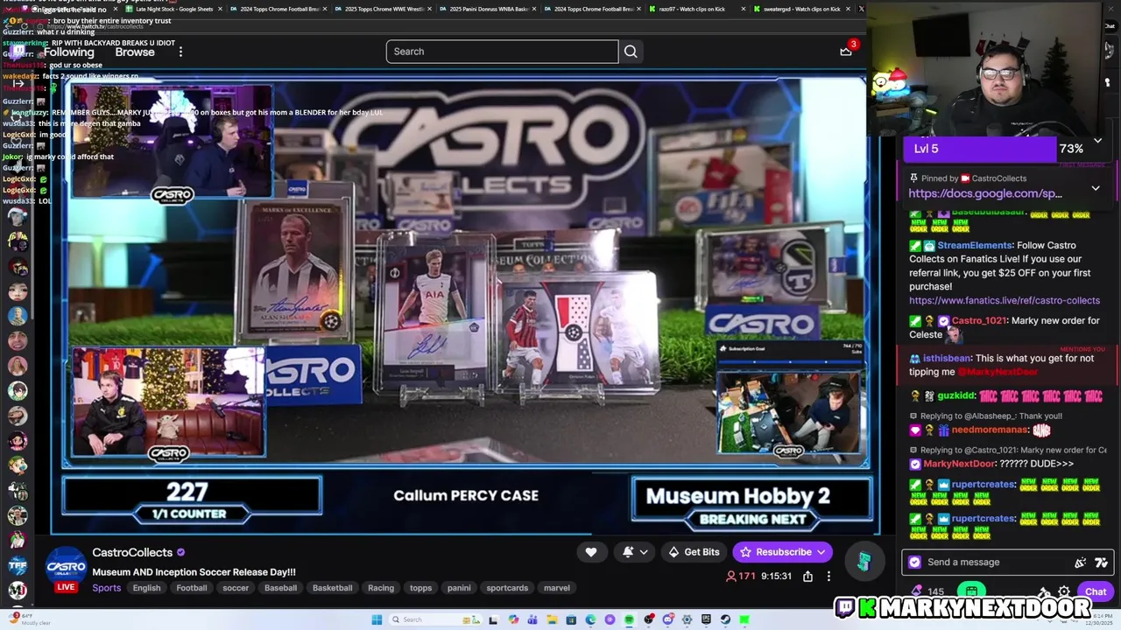This screenshot has width=1121, height=630.
Task: Click the taskbar Search box
Action: pos(434,619)
